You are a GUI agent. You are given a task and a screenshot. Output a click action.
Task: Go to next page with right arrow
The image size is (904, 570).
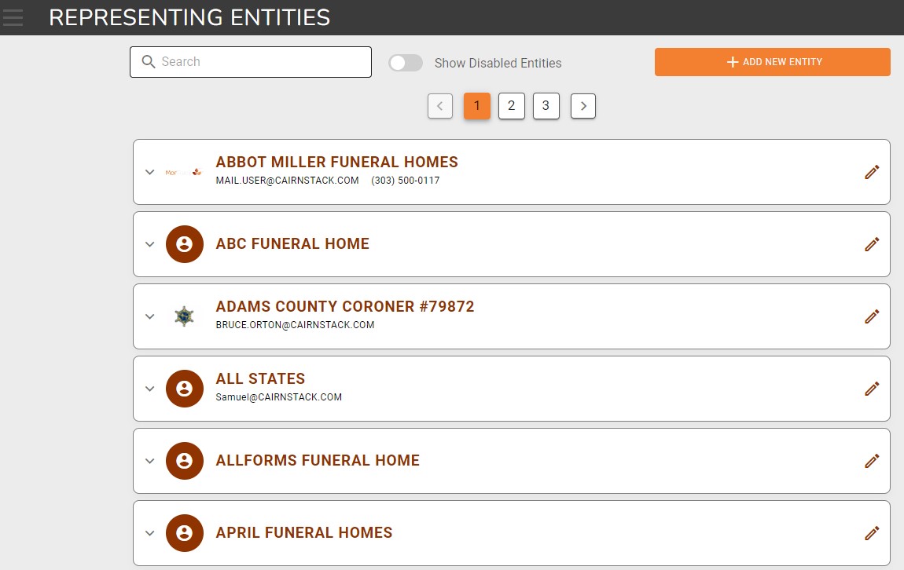[582, 106]
